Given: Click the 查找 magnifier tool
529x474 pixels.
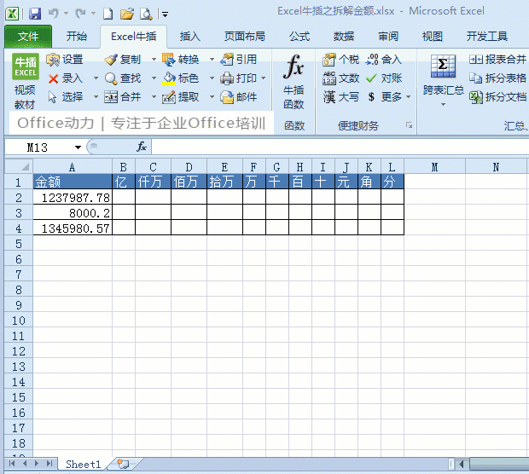Looking at the screenshot, I should click(123, 78).
